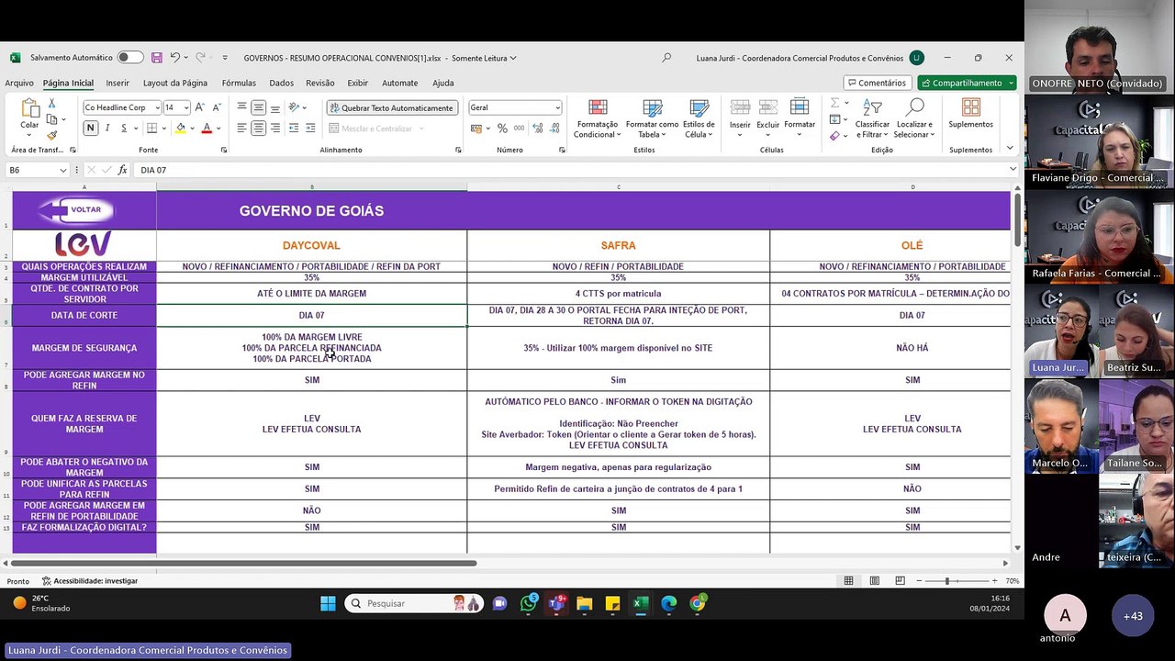
Task: Apply the red font color
Action: (x=207, y=129)
